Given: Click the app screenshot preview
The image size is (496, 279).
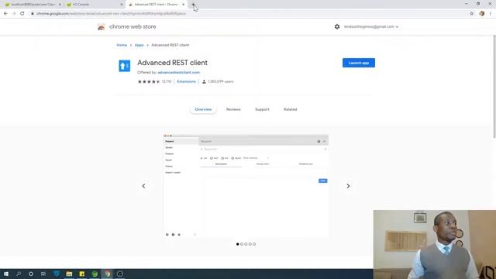Looking at the screenshot, I should [x=246, y=186].
